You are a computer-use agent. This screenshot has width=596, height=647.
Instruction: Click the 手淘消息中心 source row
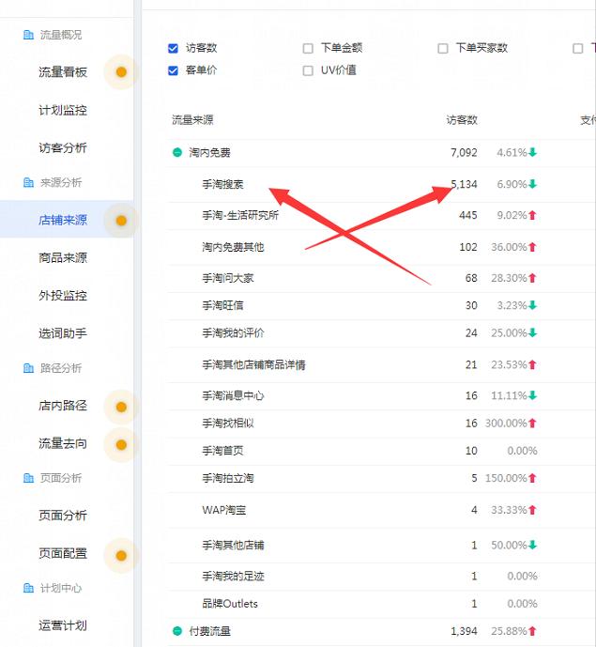(381, 395)
